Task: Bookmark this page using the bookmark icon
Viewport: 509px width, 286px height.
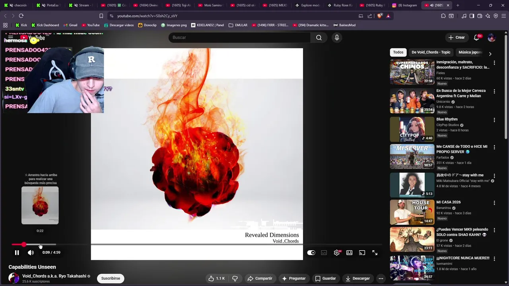Action: tap(101, 16)
